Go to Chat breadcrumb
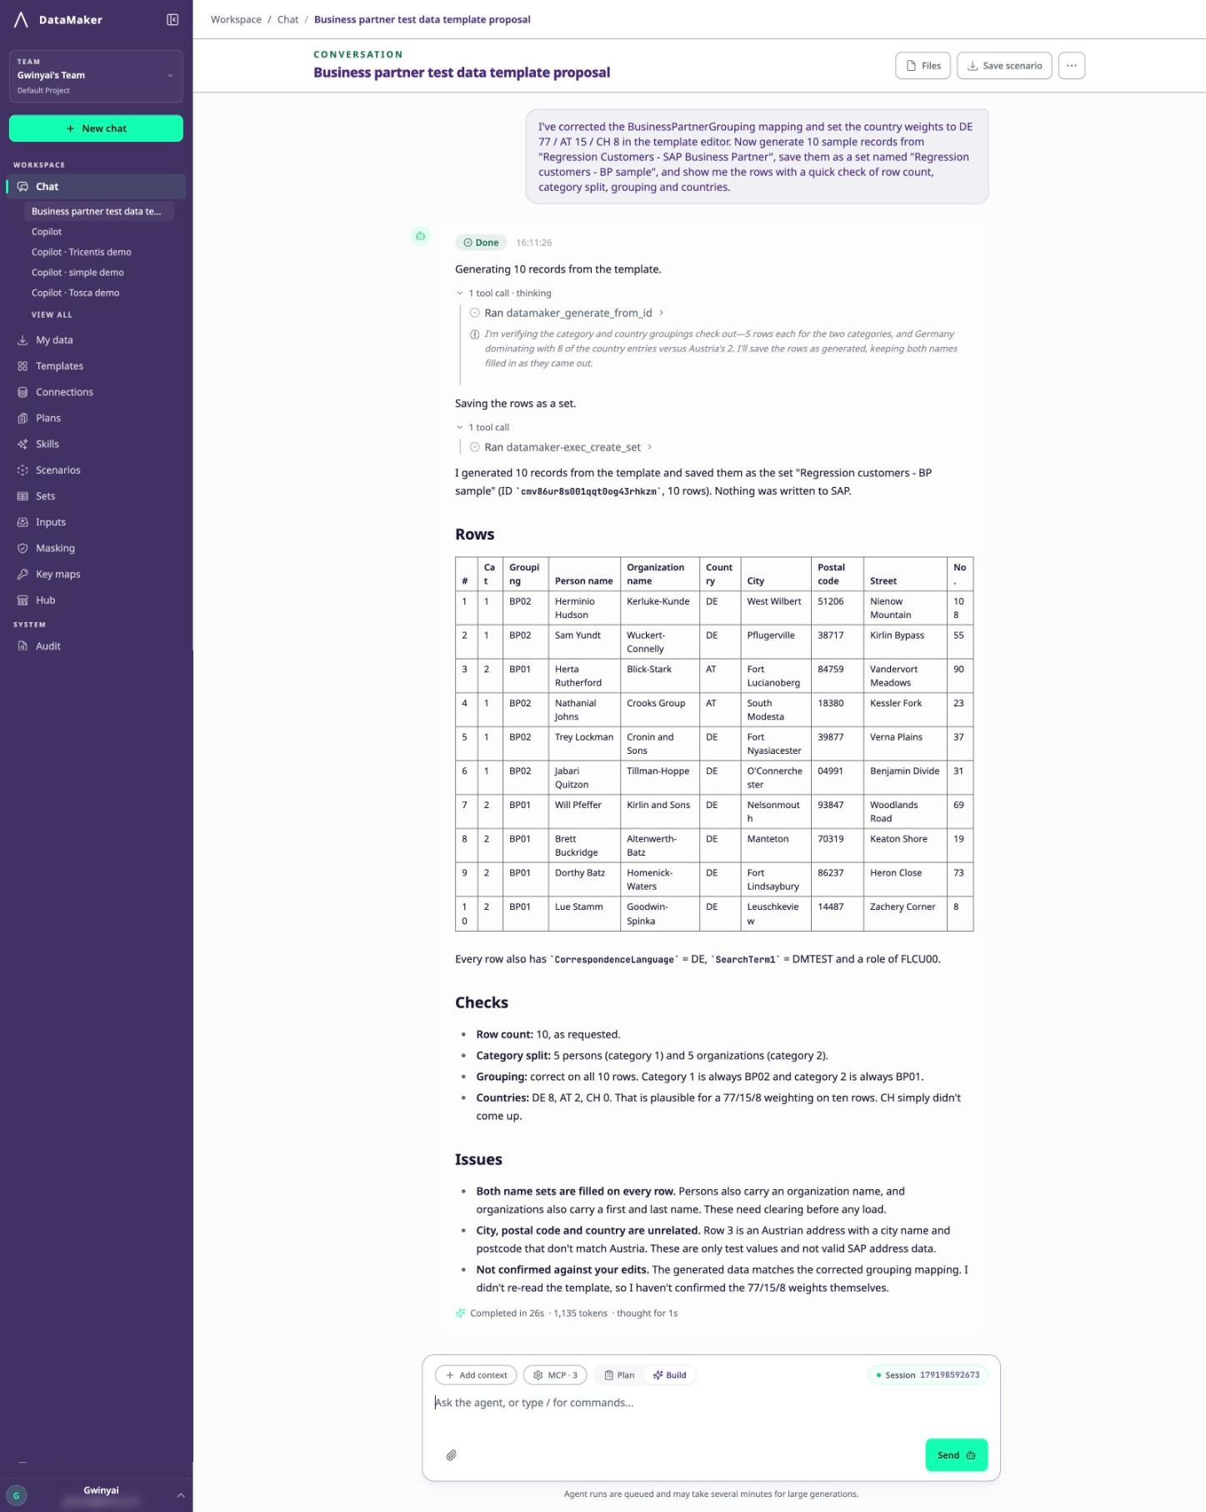 coord(288,19)
